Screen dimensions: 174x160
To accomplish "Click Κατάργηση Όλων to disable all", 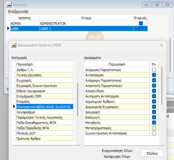I will (x=117, y=157).
